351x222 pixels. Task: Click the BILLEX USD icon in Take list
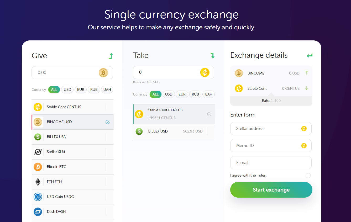pos(139,131)
